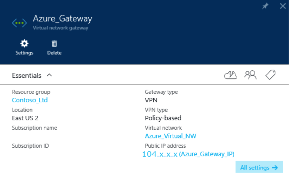Select the Azure_Gateway title text
The image size is (289, 173).
coord(63,19)
